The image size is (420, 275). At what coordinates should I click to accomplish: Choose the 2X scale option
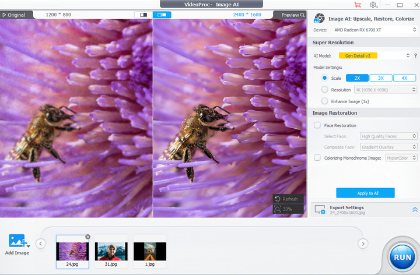click(x=358, y=78)
